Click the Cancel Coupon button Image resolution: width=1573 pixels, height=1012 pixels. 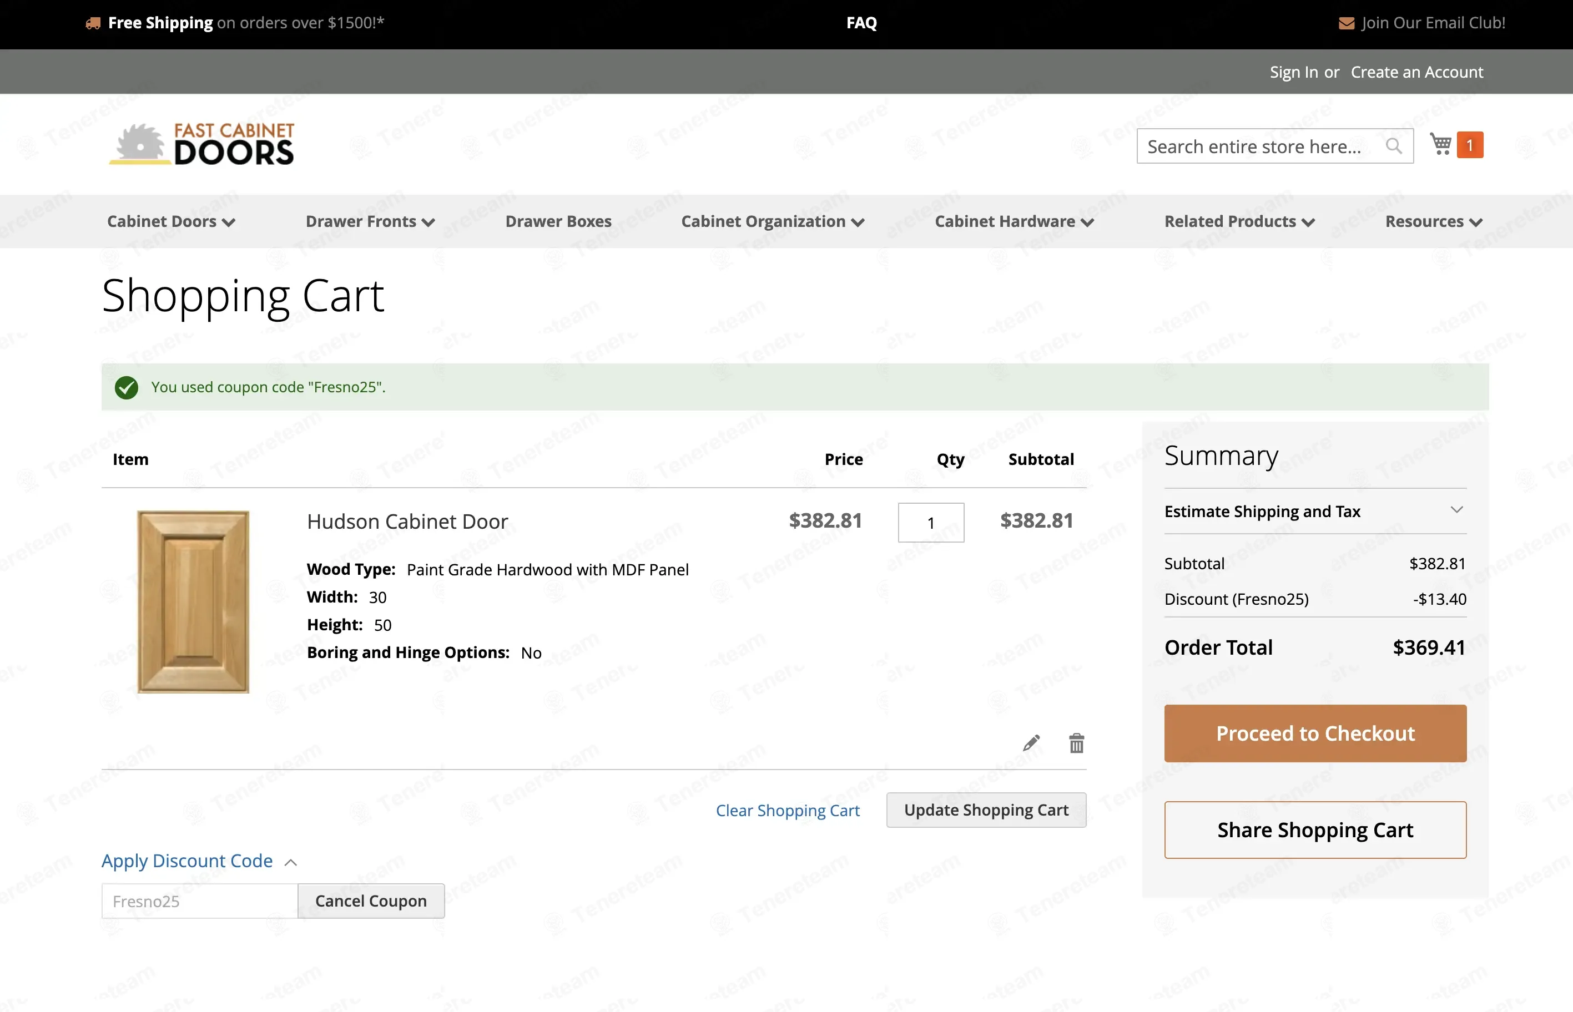tap(371, 901)
